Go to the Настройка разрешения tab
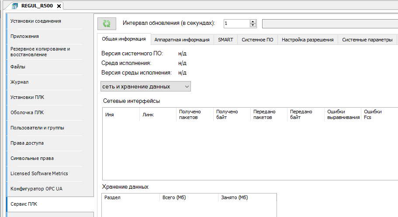Screen dimensions: 398x217 tap(308, 40)
